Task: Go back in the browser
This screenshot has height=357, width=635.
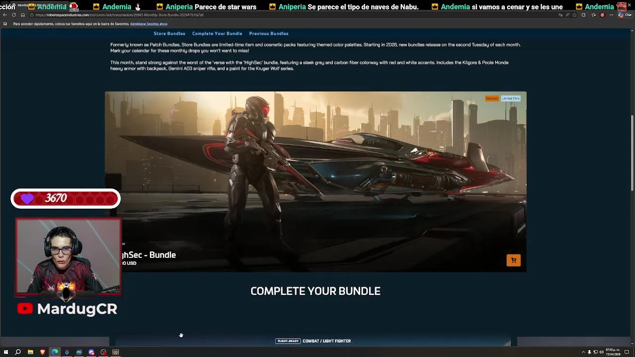Action: click(4, 15)
